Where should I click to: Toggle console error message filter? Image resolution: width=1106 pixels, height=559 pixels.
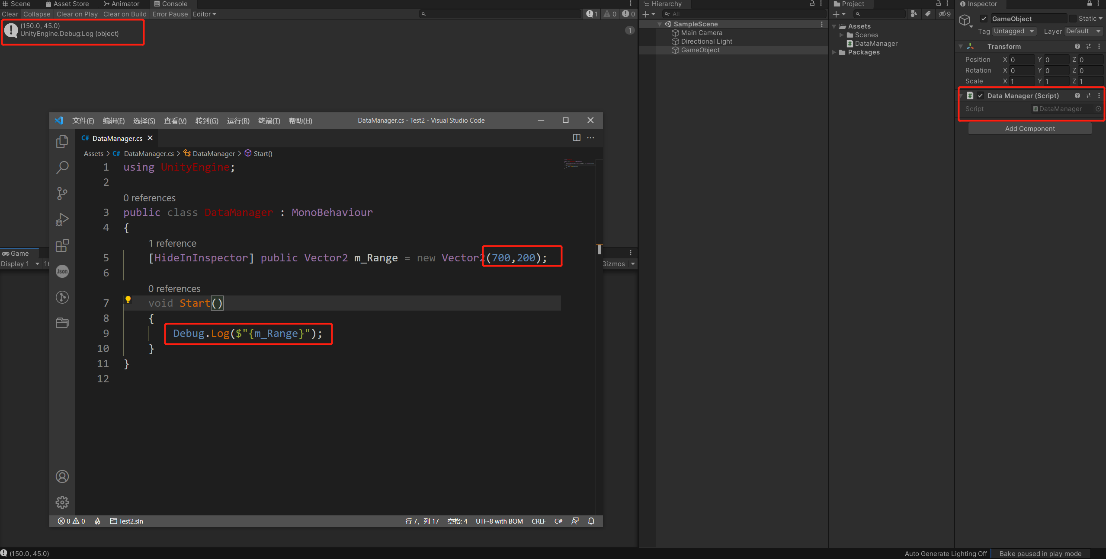[x=628, y=14]
